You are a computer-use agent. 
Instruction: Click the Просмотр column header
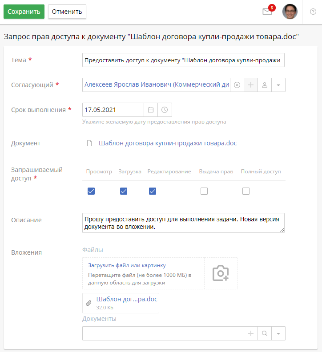[99, 172]
